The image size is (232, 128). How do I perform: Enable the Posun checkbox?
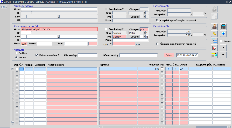pyautogui.click(x=221, y=41)
